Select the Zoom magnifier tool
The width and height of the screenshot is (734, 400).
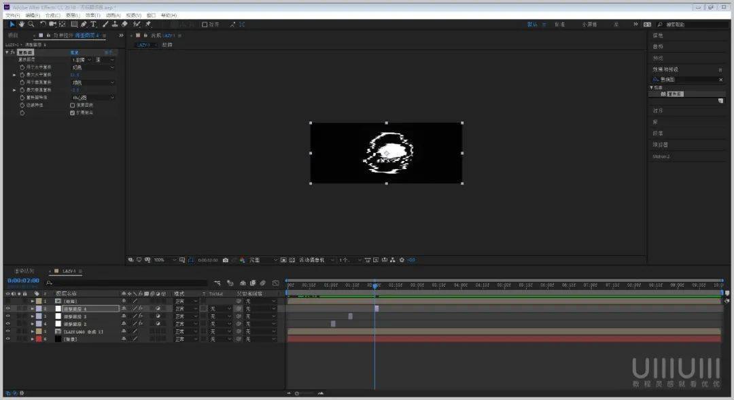(x=31, y=24)
